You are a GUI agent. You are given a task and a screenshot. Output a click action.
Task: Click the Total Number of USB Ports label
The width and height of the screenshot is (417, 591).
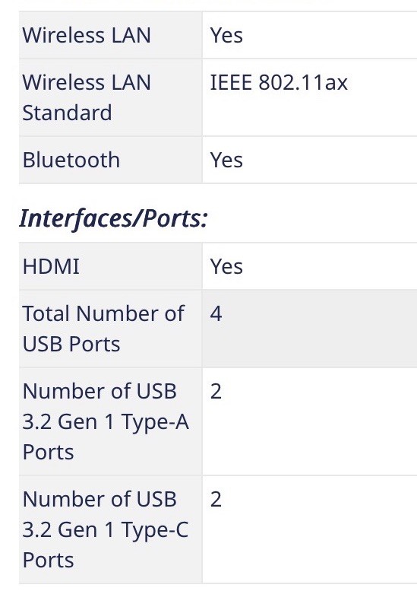click(103, 329)
